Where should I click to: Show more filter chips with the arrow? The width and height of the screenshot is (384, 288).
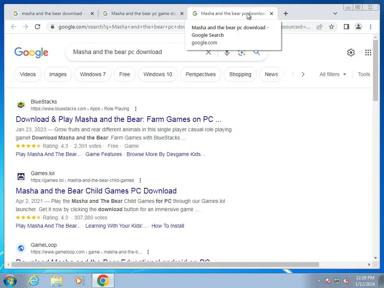tap(303, 74)
